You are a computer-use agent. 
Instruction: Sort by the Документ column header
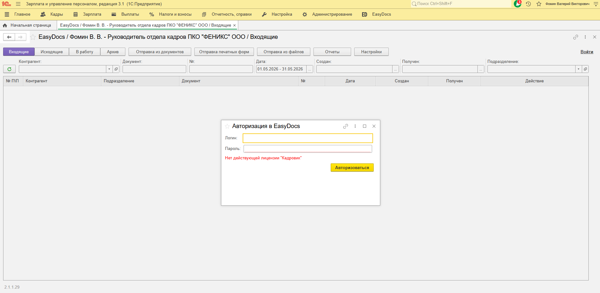pyautogui.click(x=239, y=81)
